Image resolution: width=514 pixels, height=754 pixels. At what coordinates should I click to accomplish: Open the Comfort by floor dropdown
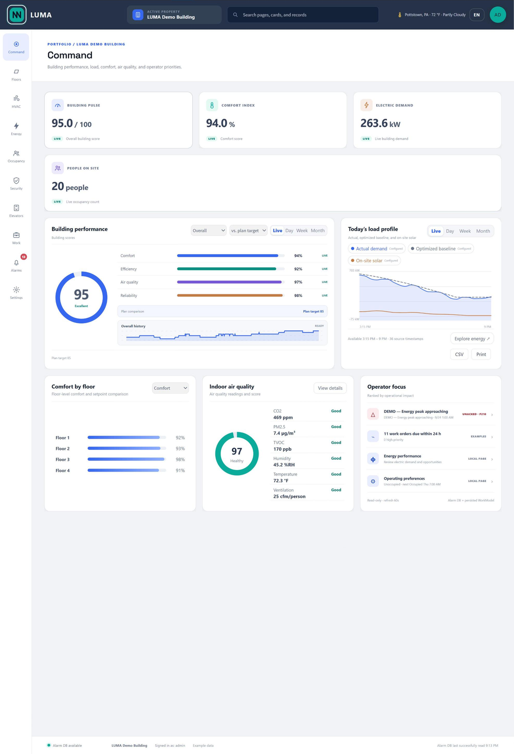pos(171,388)
